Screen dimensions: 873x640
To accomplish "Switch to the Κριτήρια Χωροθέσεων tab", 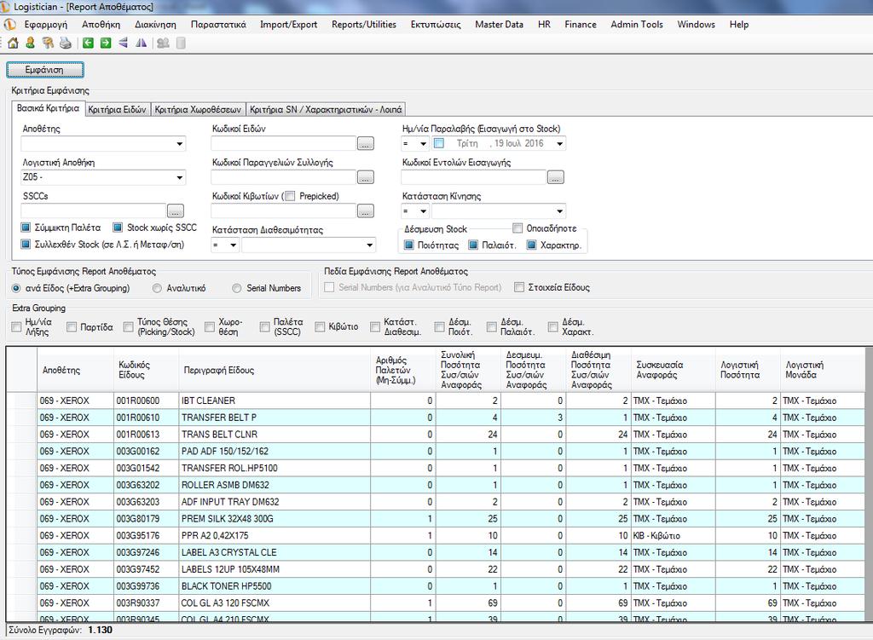I will pos(198,110).
